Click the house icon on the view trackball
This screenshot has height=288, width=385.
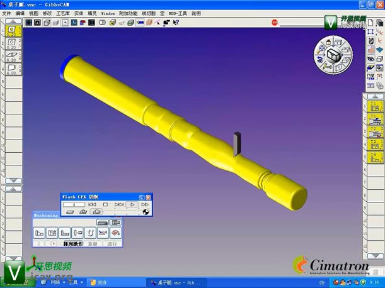328,42
